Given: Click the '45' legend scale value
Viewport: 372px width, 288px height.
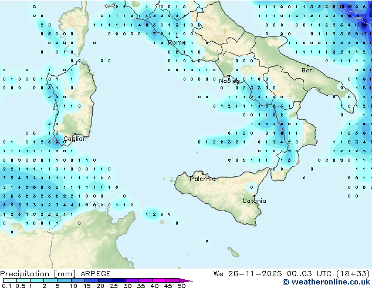Looking at the screenshot, I should click(x=168, y=286).
